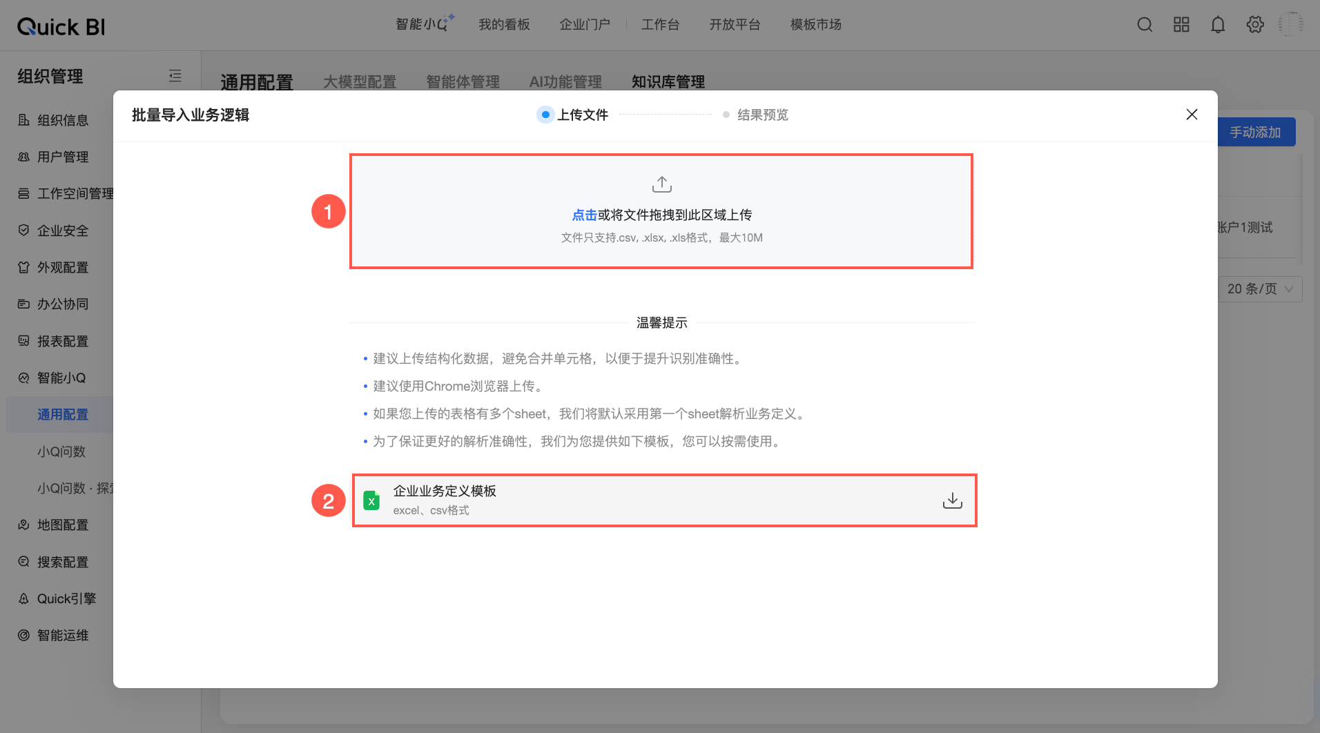The width and height of the screenshot is (1320, 733).
Task: Download the 企业业务定义模板 template file
Action: [952, 500]
